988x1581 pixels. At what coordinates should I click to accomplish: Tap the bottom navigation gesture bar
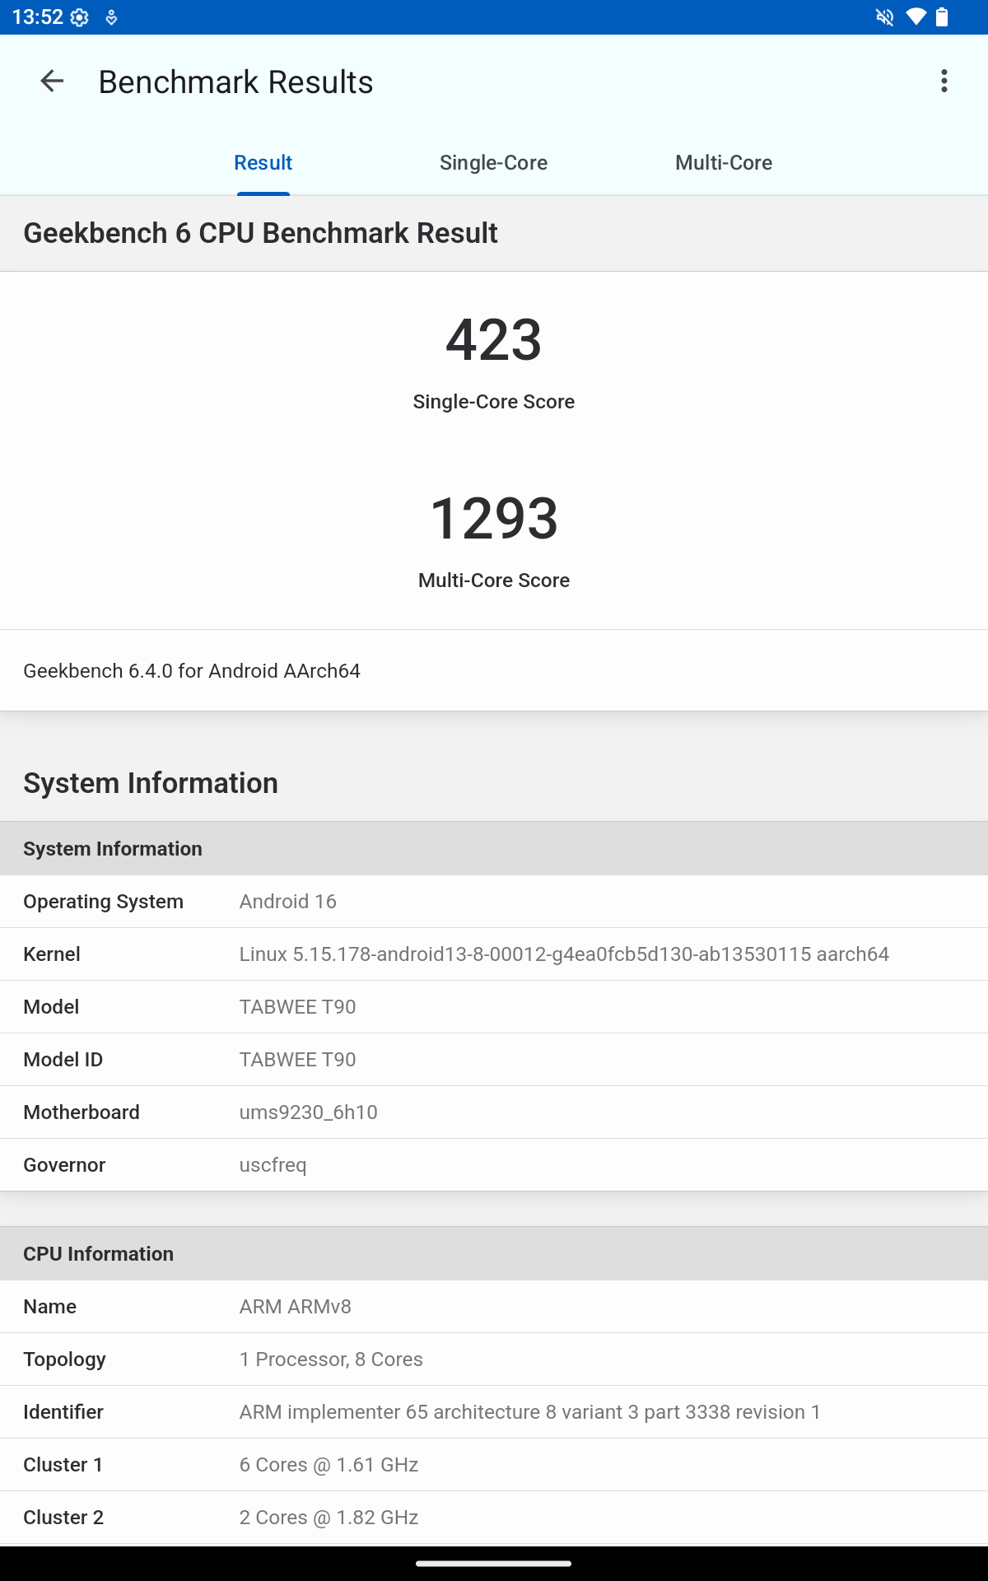tap(493, 1563)
